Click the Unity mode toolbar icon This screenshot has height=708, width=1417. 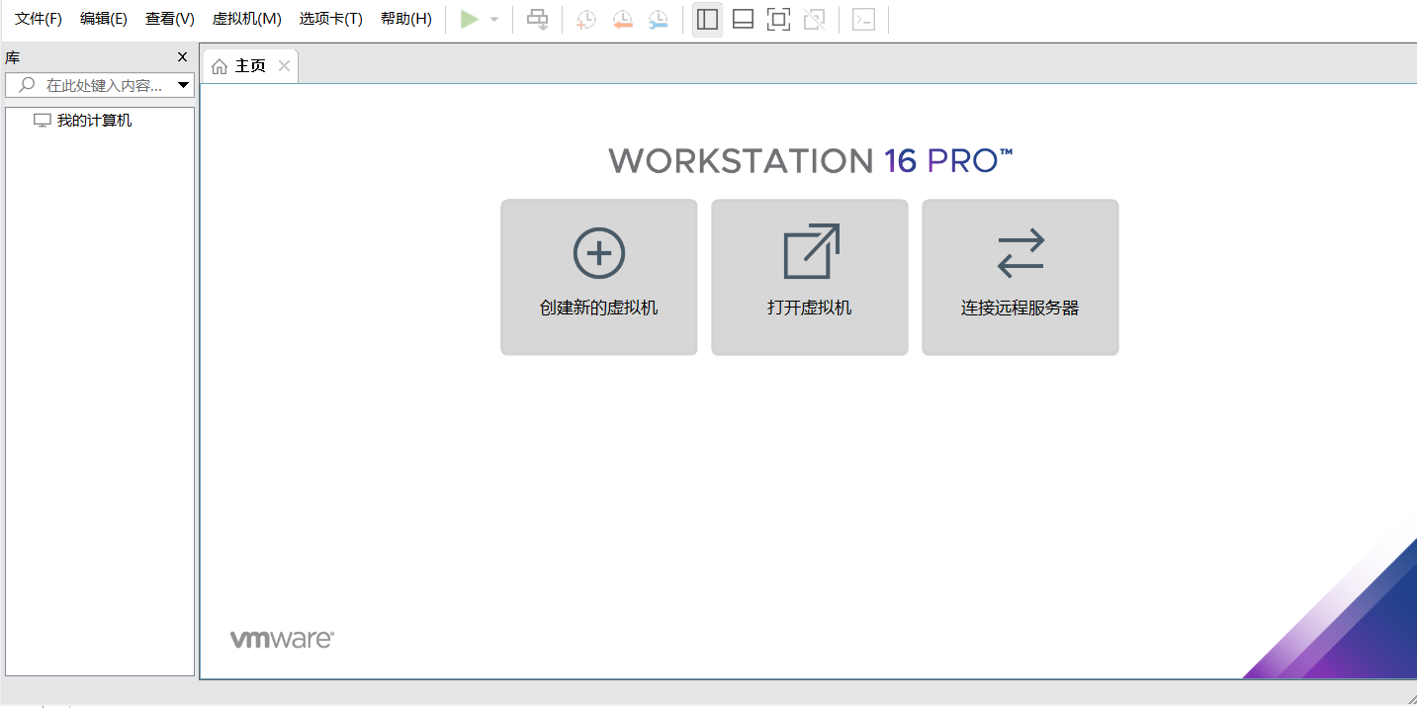(x=814, y=19)
